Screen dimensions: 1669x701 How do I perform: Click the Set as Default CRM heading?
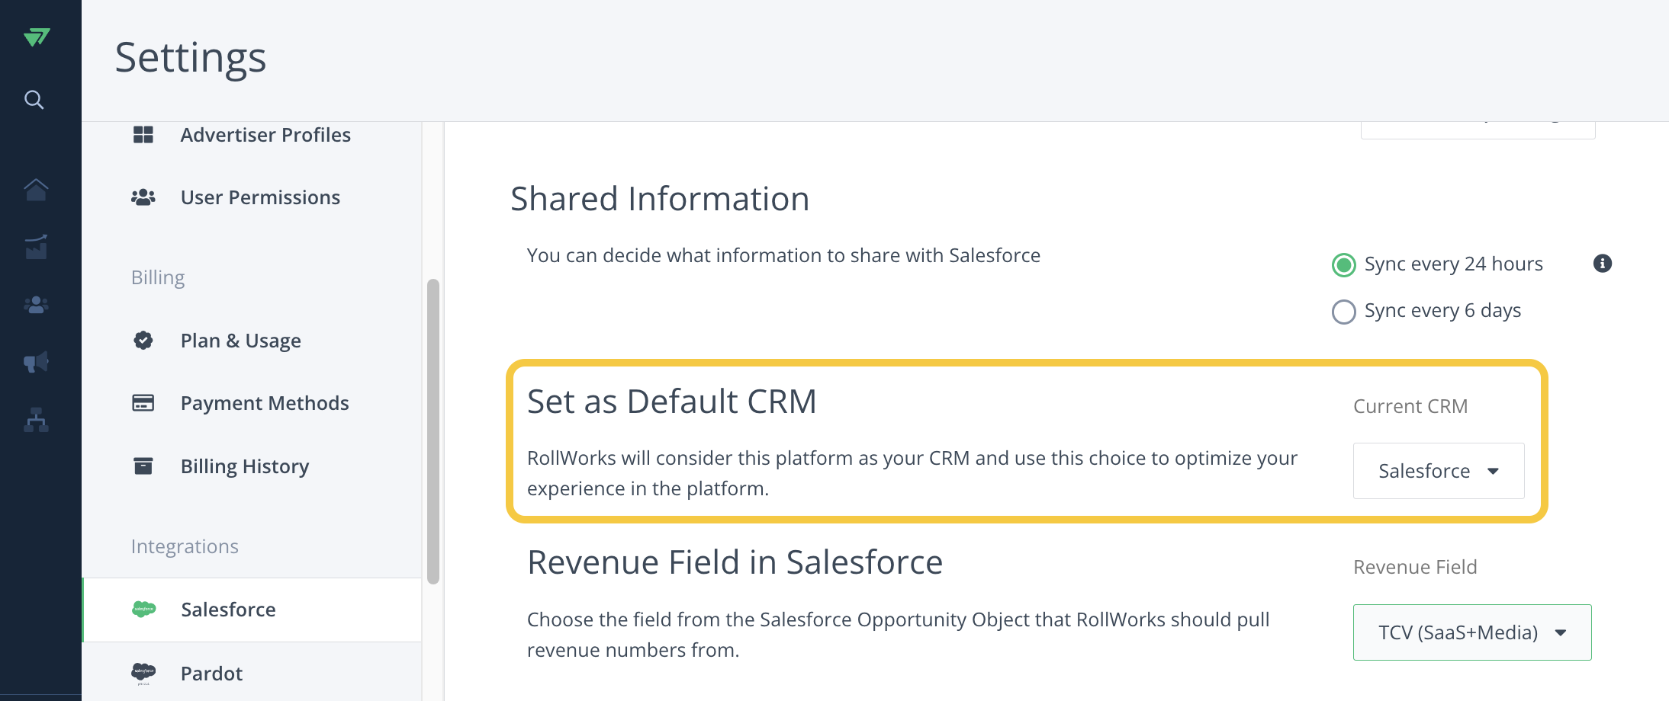(671, 402)
